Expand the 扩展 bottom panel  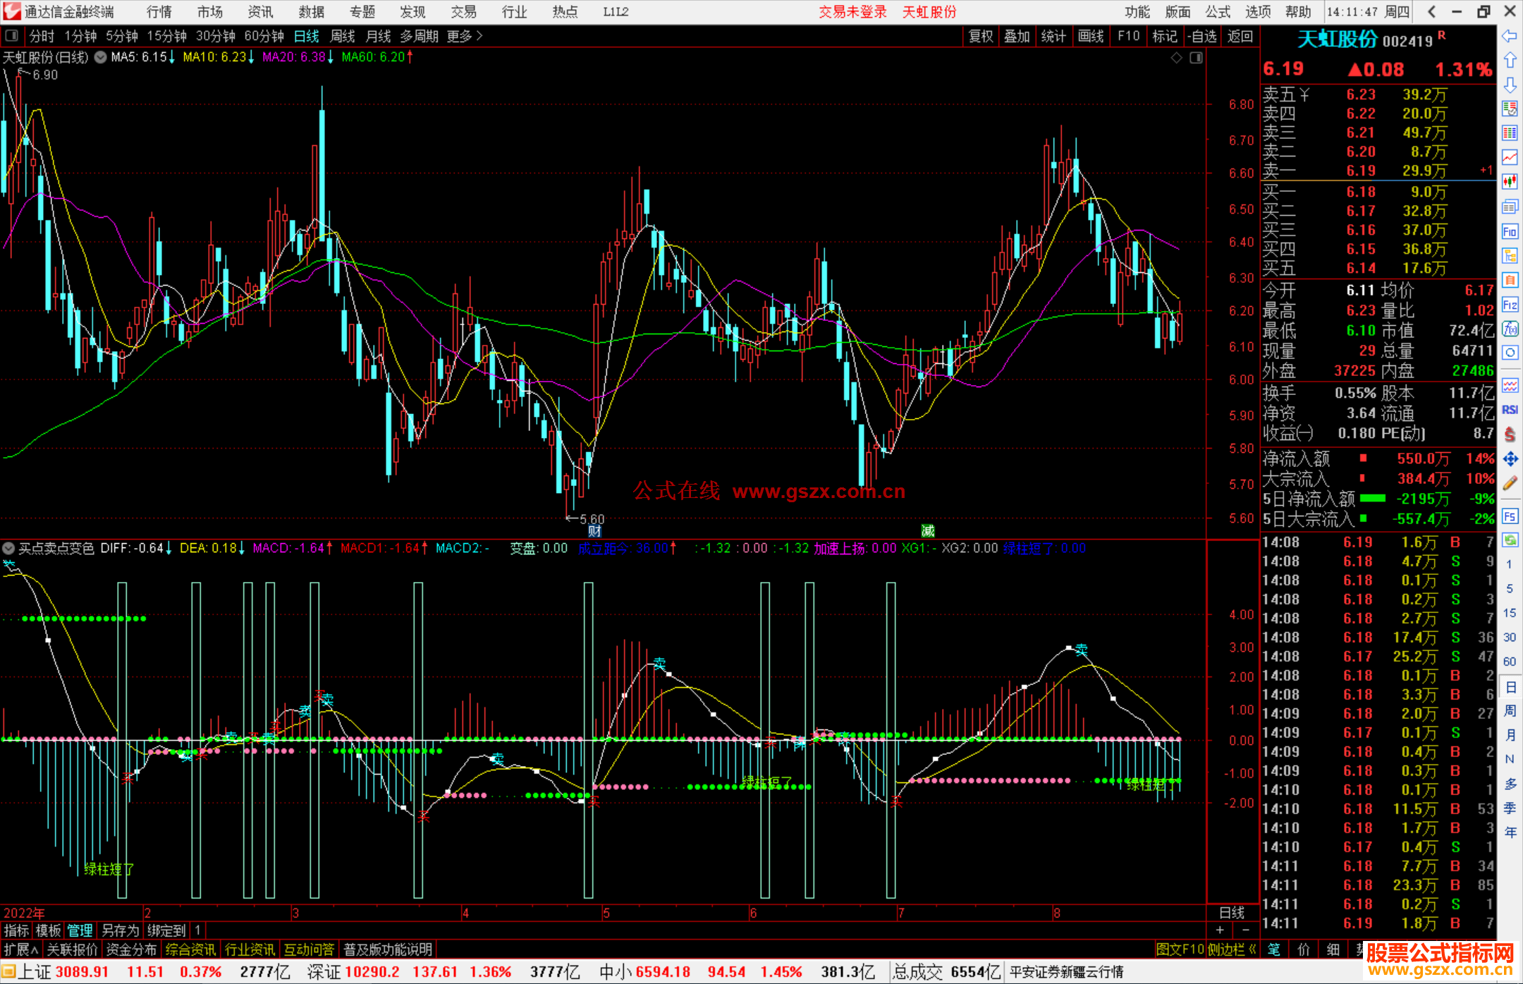(x=20, y=949)
